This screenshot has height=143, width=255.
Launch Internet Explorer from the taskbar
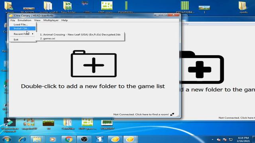[22, 139]
